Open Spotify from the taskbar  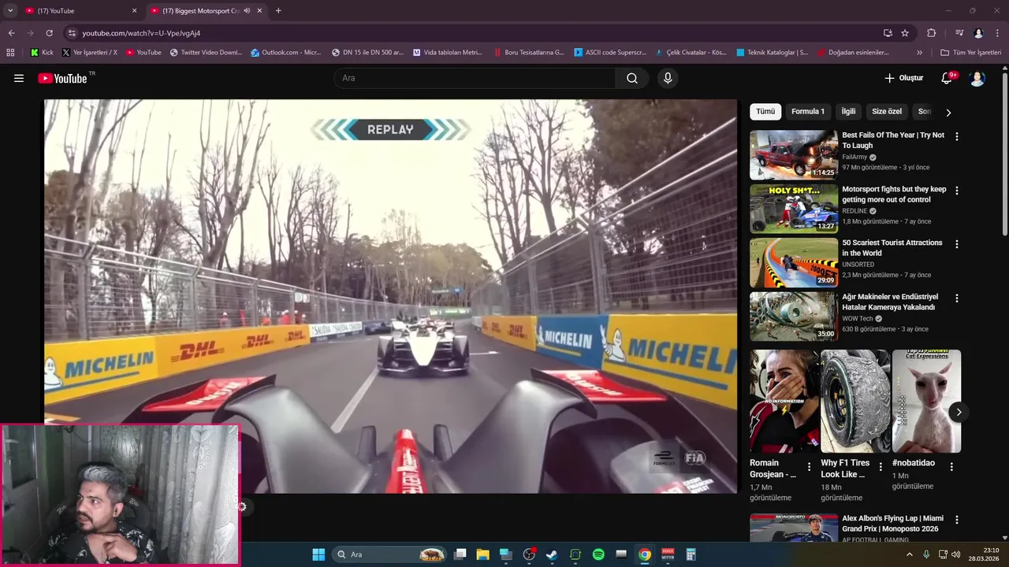[598, 554]
